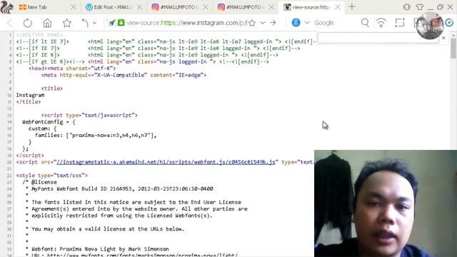The image size is (457, 257).
Task: Open the Wi-Fi hotspot icon
Action: pos(381,23)
